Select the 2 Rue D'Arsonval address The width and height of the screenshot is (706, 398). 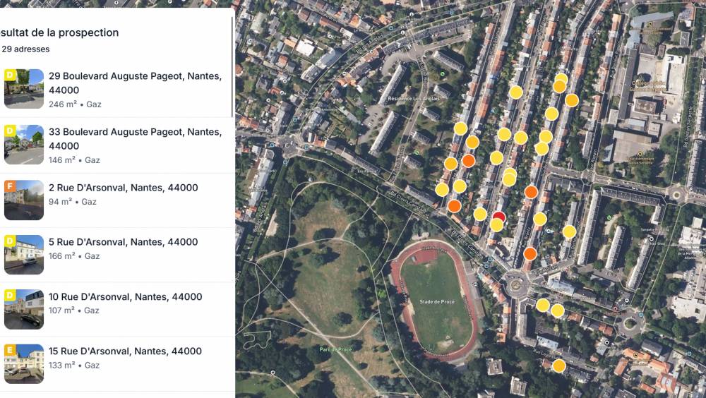[x=116, y=200]
